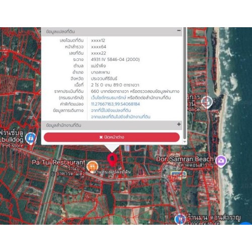Expand the ข้อมูลสำนักงานที่ดิน section with the plus icon
Image resolution: width=252 pixels, height=252 pixels.
(x=179, y=124)
